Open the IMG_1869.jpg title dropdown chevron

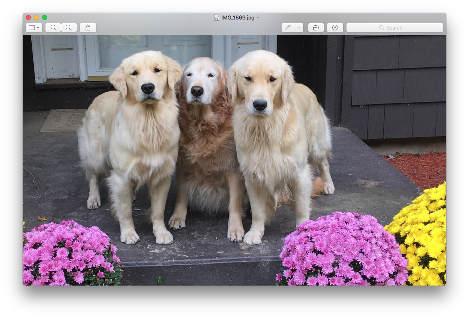tap(258, 17)
